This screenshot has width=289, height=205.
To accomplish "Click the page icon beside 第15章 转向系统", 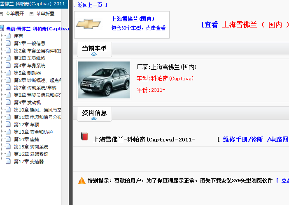I will pos(8,146).
